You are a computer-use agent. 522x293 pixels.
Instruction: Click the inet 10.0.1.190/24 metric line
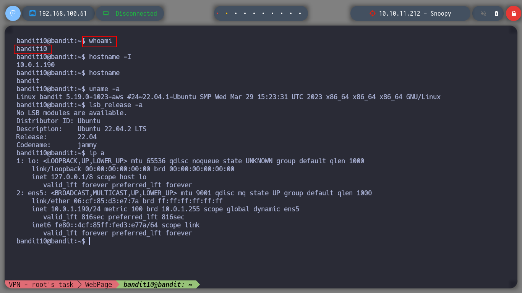pyautogui.click(x=165, y=209)
